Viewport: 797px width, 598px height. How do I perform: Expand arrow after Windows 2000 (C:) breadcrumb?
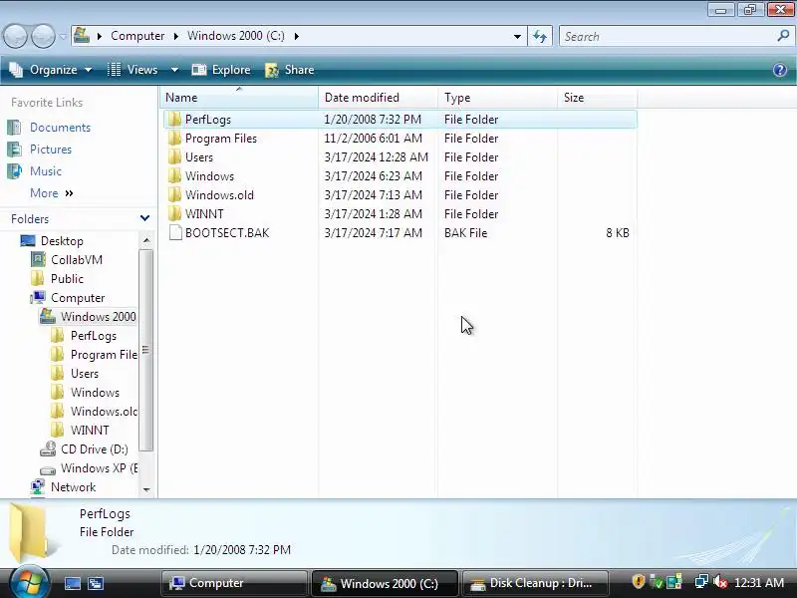296,36
